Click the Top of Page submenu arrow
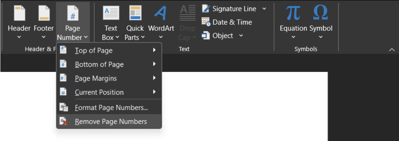Image resolution: width=399 pixels, height=141 pixels. [154, 50]
